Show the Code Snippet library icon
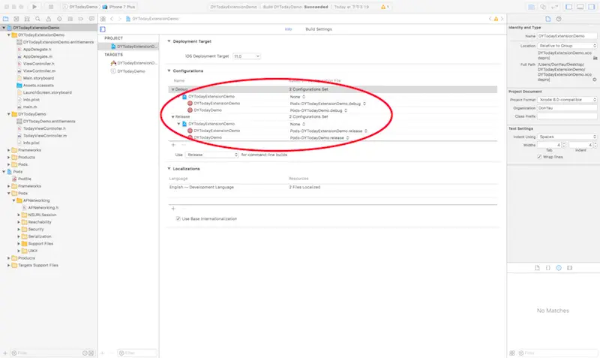This screenshot has width=600, height=358. tap(548, 268)
